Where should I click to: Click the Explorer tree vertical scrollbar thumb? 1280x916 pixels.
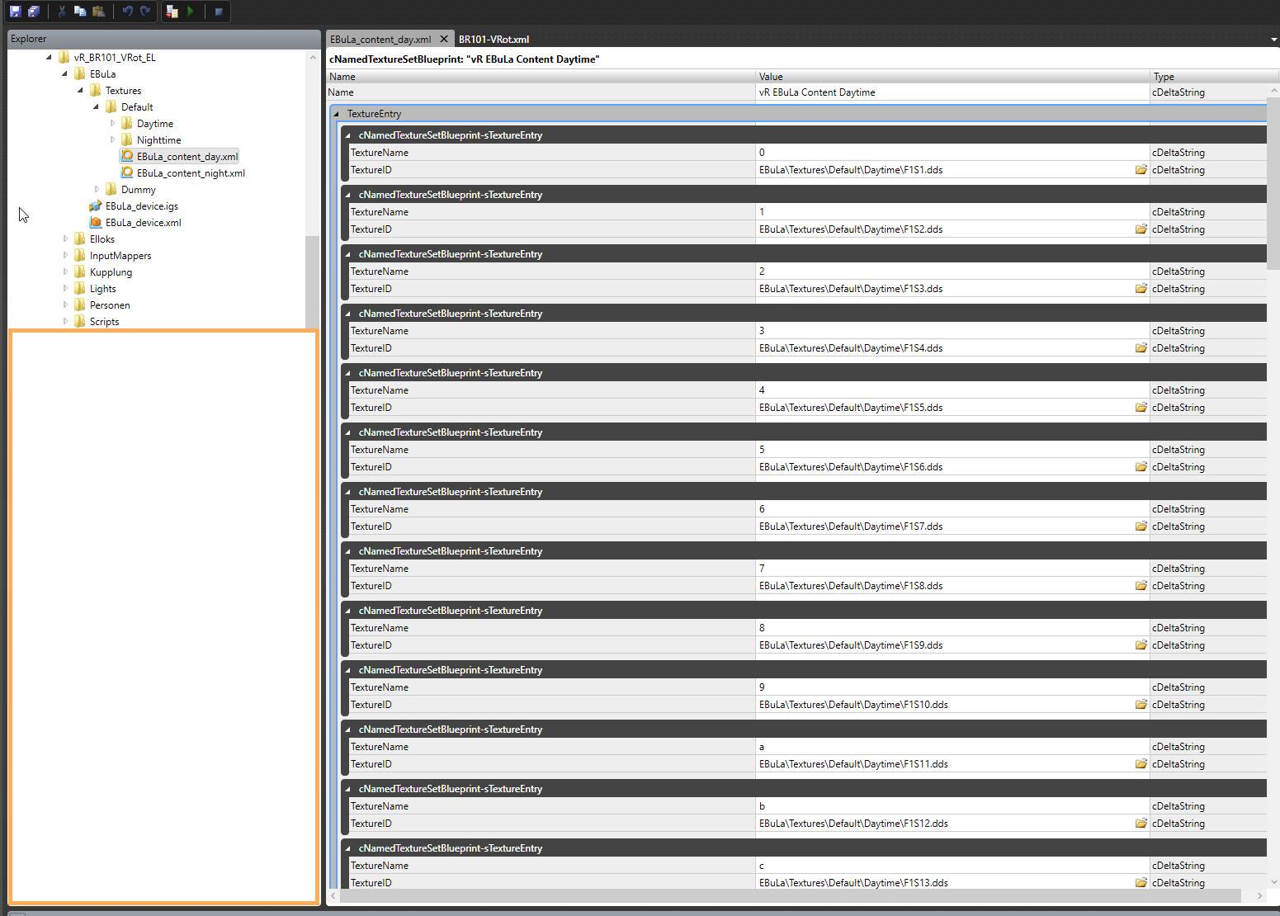[312, 281]
